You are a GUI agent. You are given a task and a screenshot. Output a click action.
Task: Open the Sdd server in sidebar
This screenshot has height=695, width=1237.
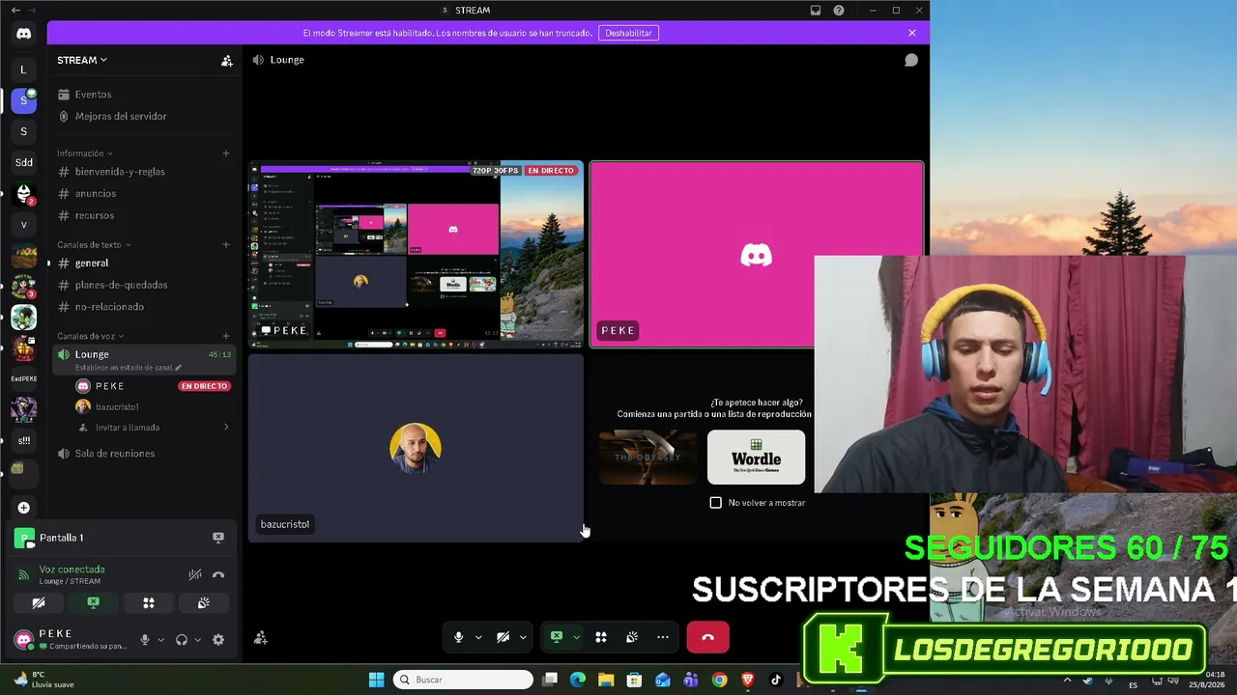(23, 162)
